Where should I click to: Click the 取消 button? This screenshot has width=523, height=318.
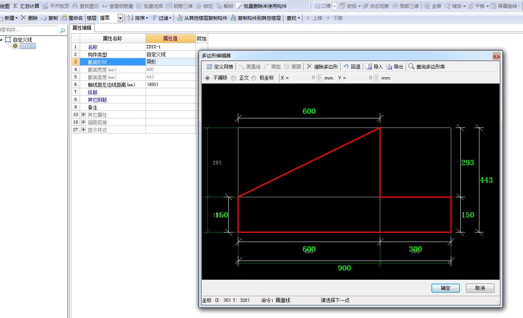[480, 288]
